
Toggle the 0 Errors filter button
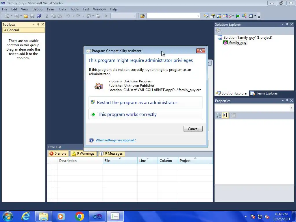(x=58, y=153)
